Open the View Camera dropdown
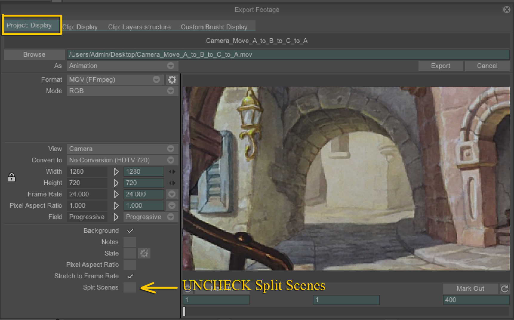The image size is (514, 320). (x=122, y=149)
